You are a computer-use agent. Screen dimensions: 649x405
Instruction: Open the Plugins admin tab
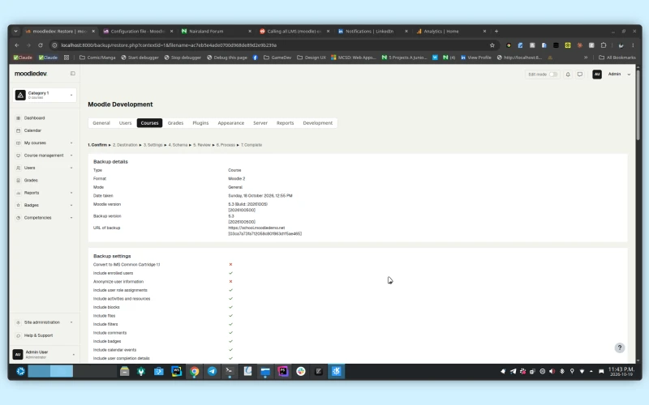(x=200, y=123)
